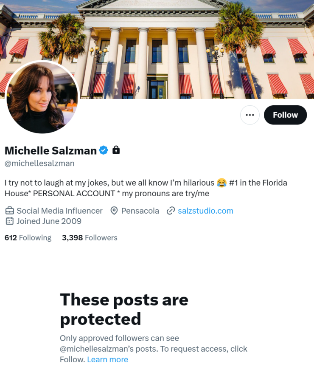Open Learn more about protected posts
The width and height of the screenshot is (314, 378).
coord(107,359)
